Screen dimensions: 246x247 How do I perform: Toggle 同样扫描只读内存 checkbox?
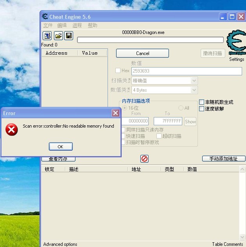pyautogui.click(x=124, y=130)
